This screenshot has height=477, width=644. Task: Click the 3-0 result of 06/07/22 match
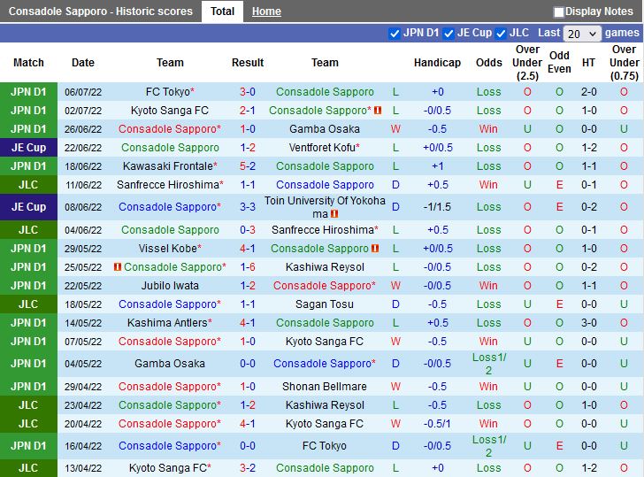(x=248, y=92)
